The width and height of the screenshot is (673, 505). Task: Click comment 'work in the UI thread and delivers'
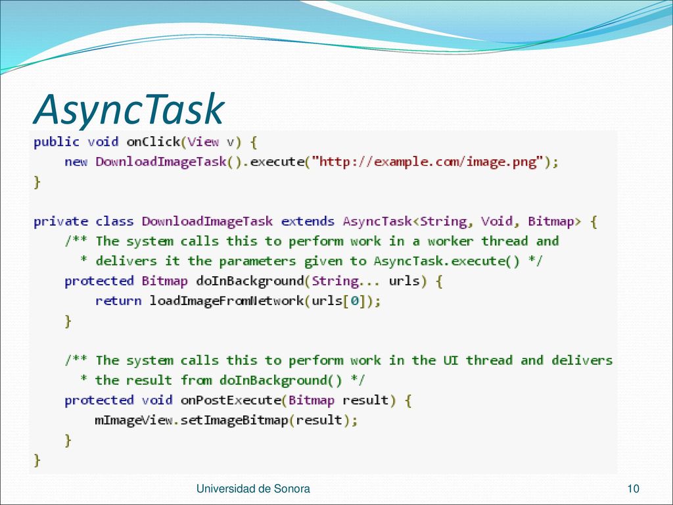(x=482, y=360)
